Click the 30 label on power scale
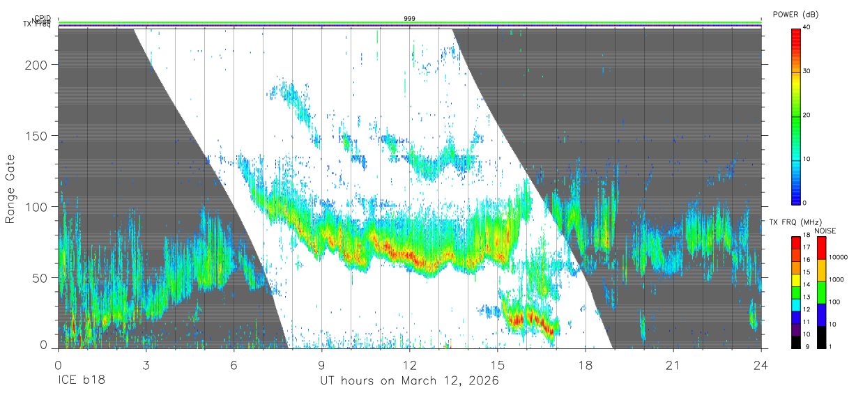This screenshot has width=856, height=395. [x=807, y=72]
